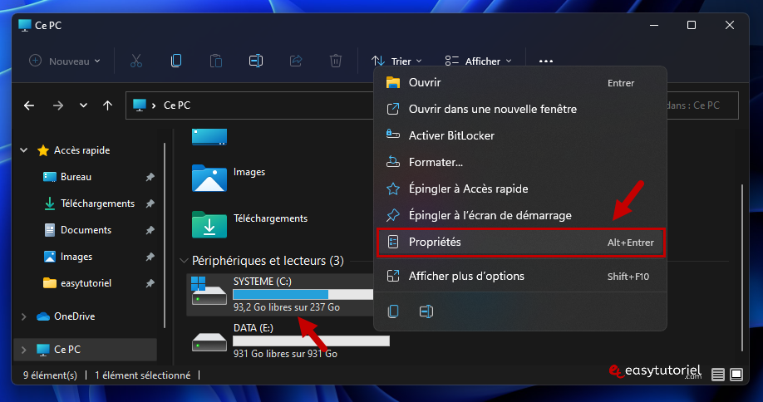
Task: Open the Téléchargements folder in main pane
Action: pos(209,224)
